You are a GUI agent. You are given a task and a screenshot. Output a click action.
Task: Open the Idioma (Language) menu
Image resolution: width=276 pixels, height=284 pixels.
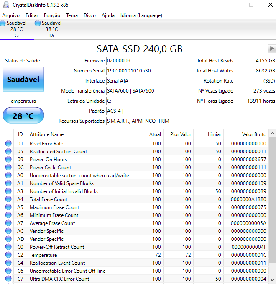[x=141, y=15]
